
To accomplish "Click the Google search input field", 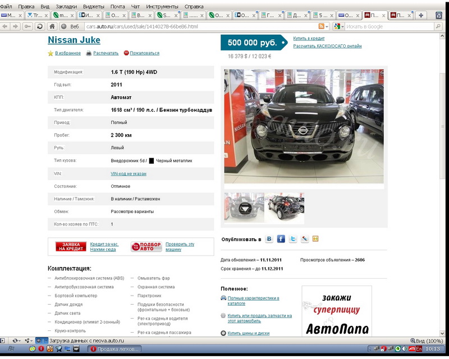I will [387, 26].
